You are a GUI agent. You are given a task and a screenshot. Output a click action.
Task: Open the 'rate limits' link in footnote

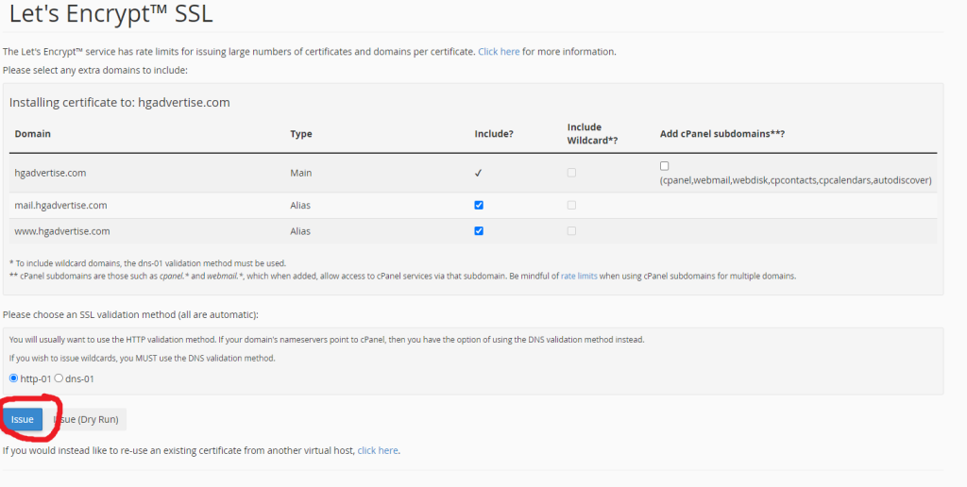(x=580, y=276)
